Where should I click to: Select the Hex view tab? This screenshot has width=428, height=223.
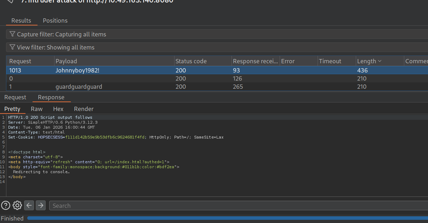[x=58, y=109]
